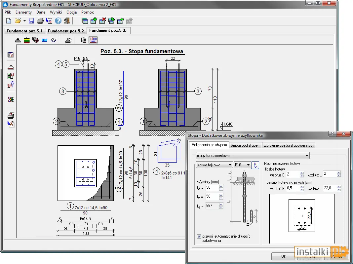
Task: Open the kotwa fajkowa anchor type dropdown
Action: [214, 165]
